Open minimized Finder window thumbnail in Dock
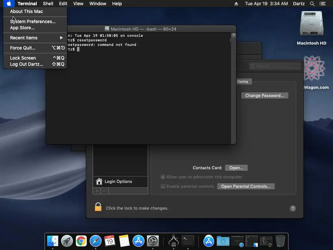This screenshot has width=333, height=250. (252, 241)
